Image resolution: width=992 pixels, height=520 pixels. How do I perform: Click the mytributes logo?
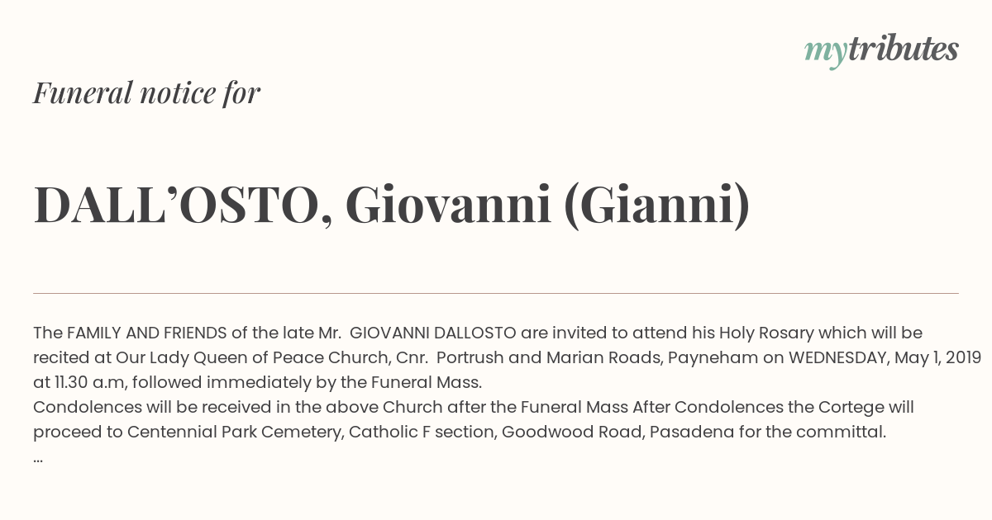pos(881,50)
